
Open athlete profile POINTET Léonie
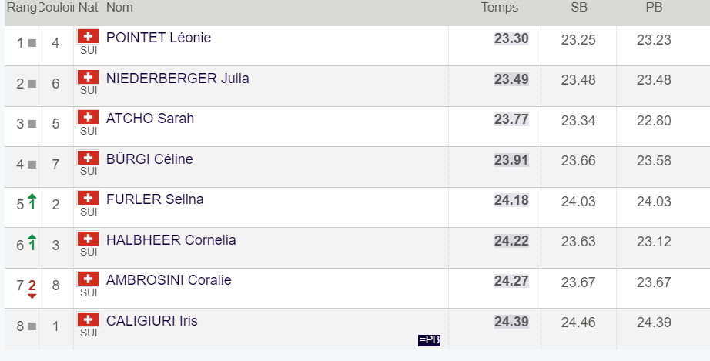158,38
